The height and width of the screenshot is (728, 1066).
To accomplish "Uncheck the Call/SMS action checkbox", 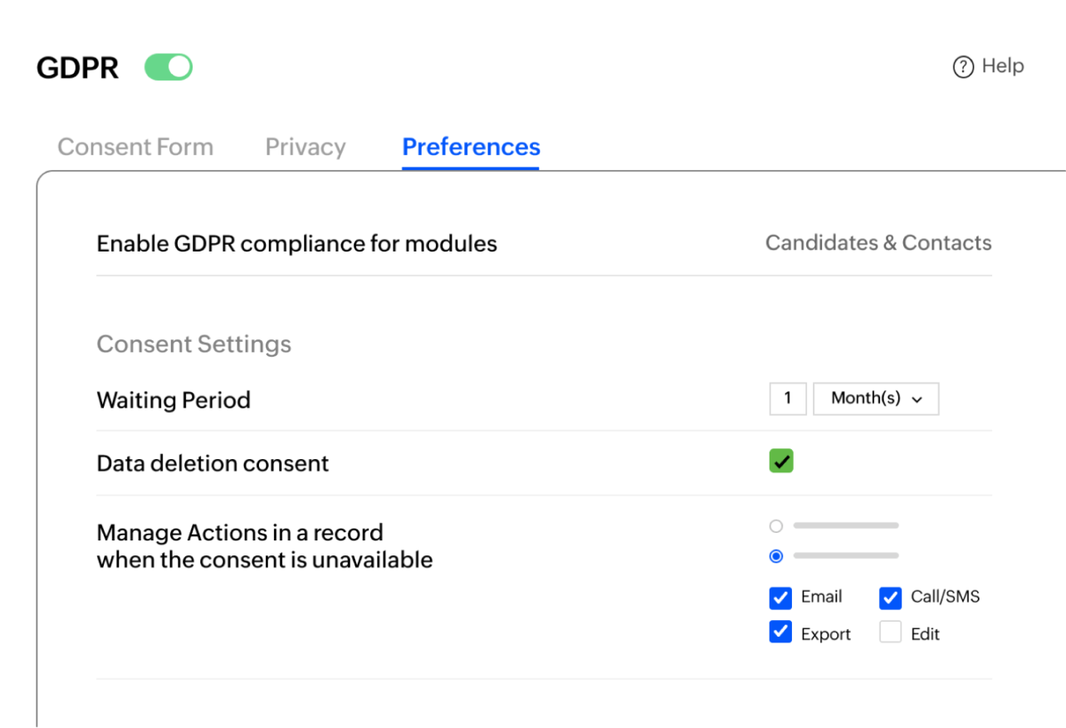I will (890, 598).
